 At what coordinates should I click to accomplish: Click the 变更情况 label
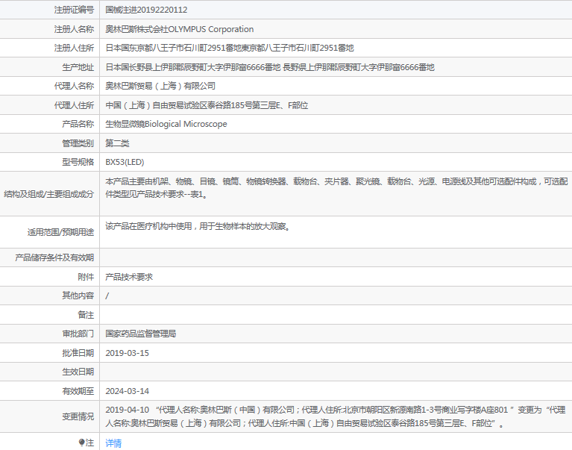(78, 416)
